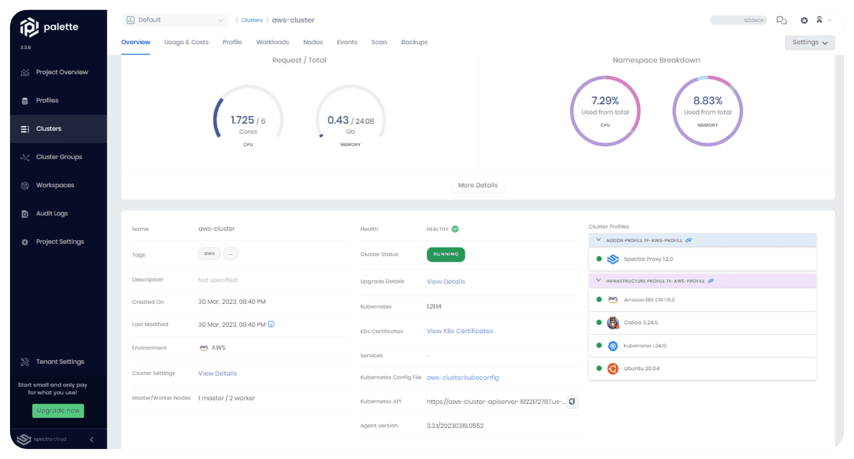Click the Kubernetes 1.24.10 wheel icon

[x=613, y=345]
